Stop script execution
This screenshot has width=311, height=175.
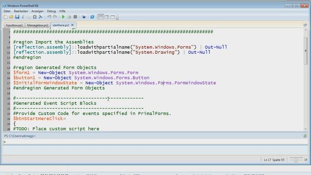tap(75, 17)
